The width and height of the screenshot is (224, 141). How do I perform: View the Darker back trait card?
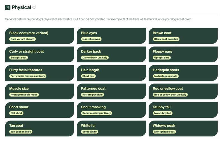(111, 54)
